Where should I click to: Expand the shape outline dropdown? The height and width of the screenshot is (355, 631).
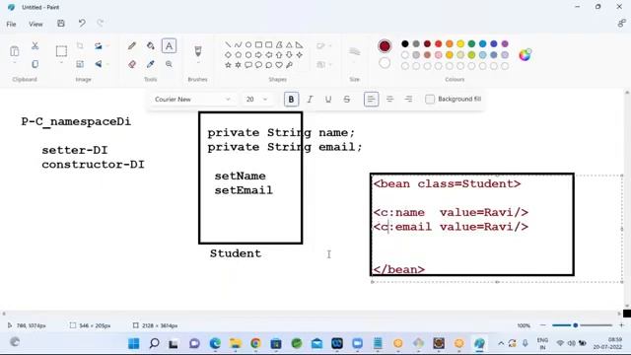tap(324, 46)
